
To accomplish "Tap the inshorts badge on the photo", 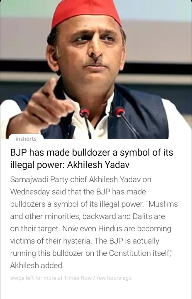I will pyautogui.click(x=26, y=139).
